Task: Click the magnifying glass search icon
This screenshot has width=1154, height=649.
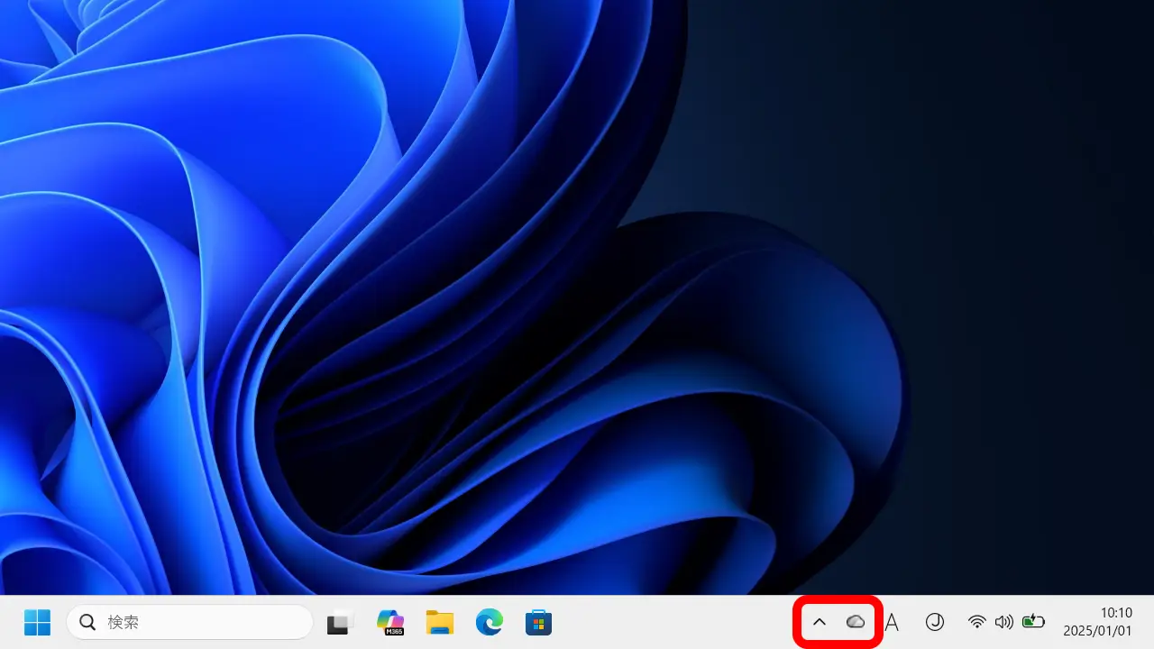Action: (87, 622)
